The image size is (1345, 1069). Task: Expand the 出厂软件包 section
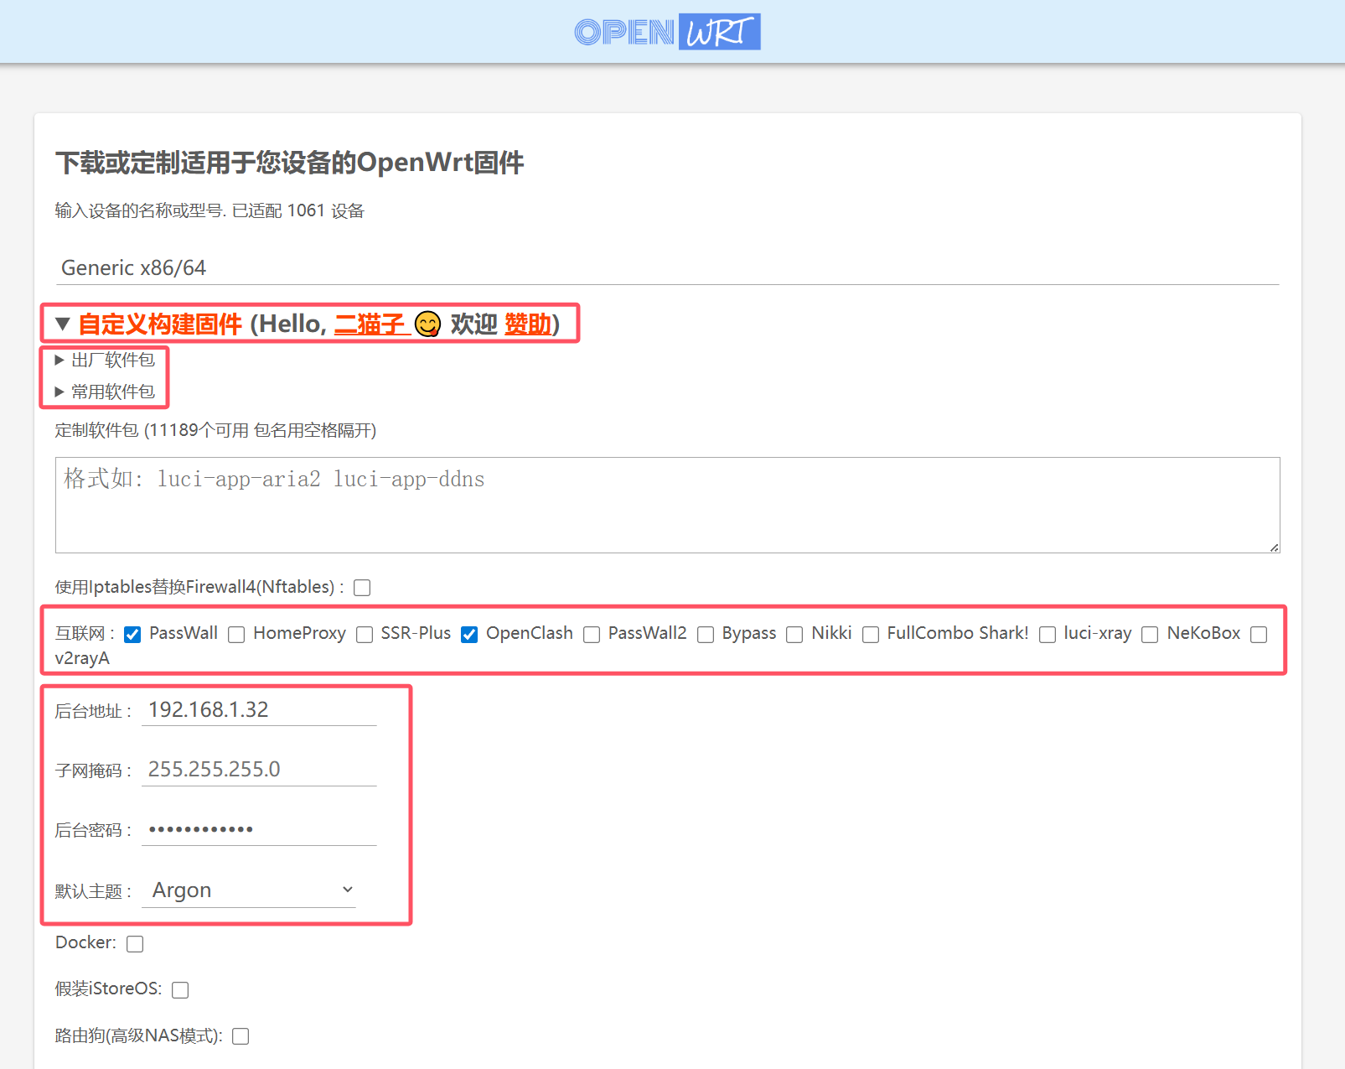point(105,360)
